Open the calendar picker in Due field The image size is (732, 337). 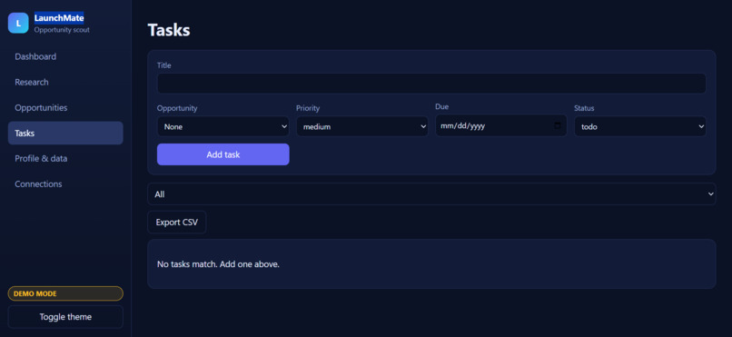pos(558,125)
